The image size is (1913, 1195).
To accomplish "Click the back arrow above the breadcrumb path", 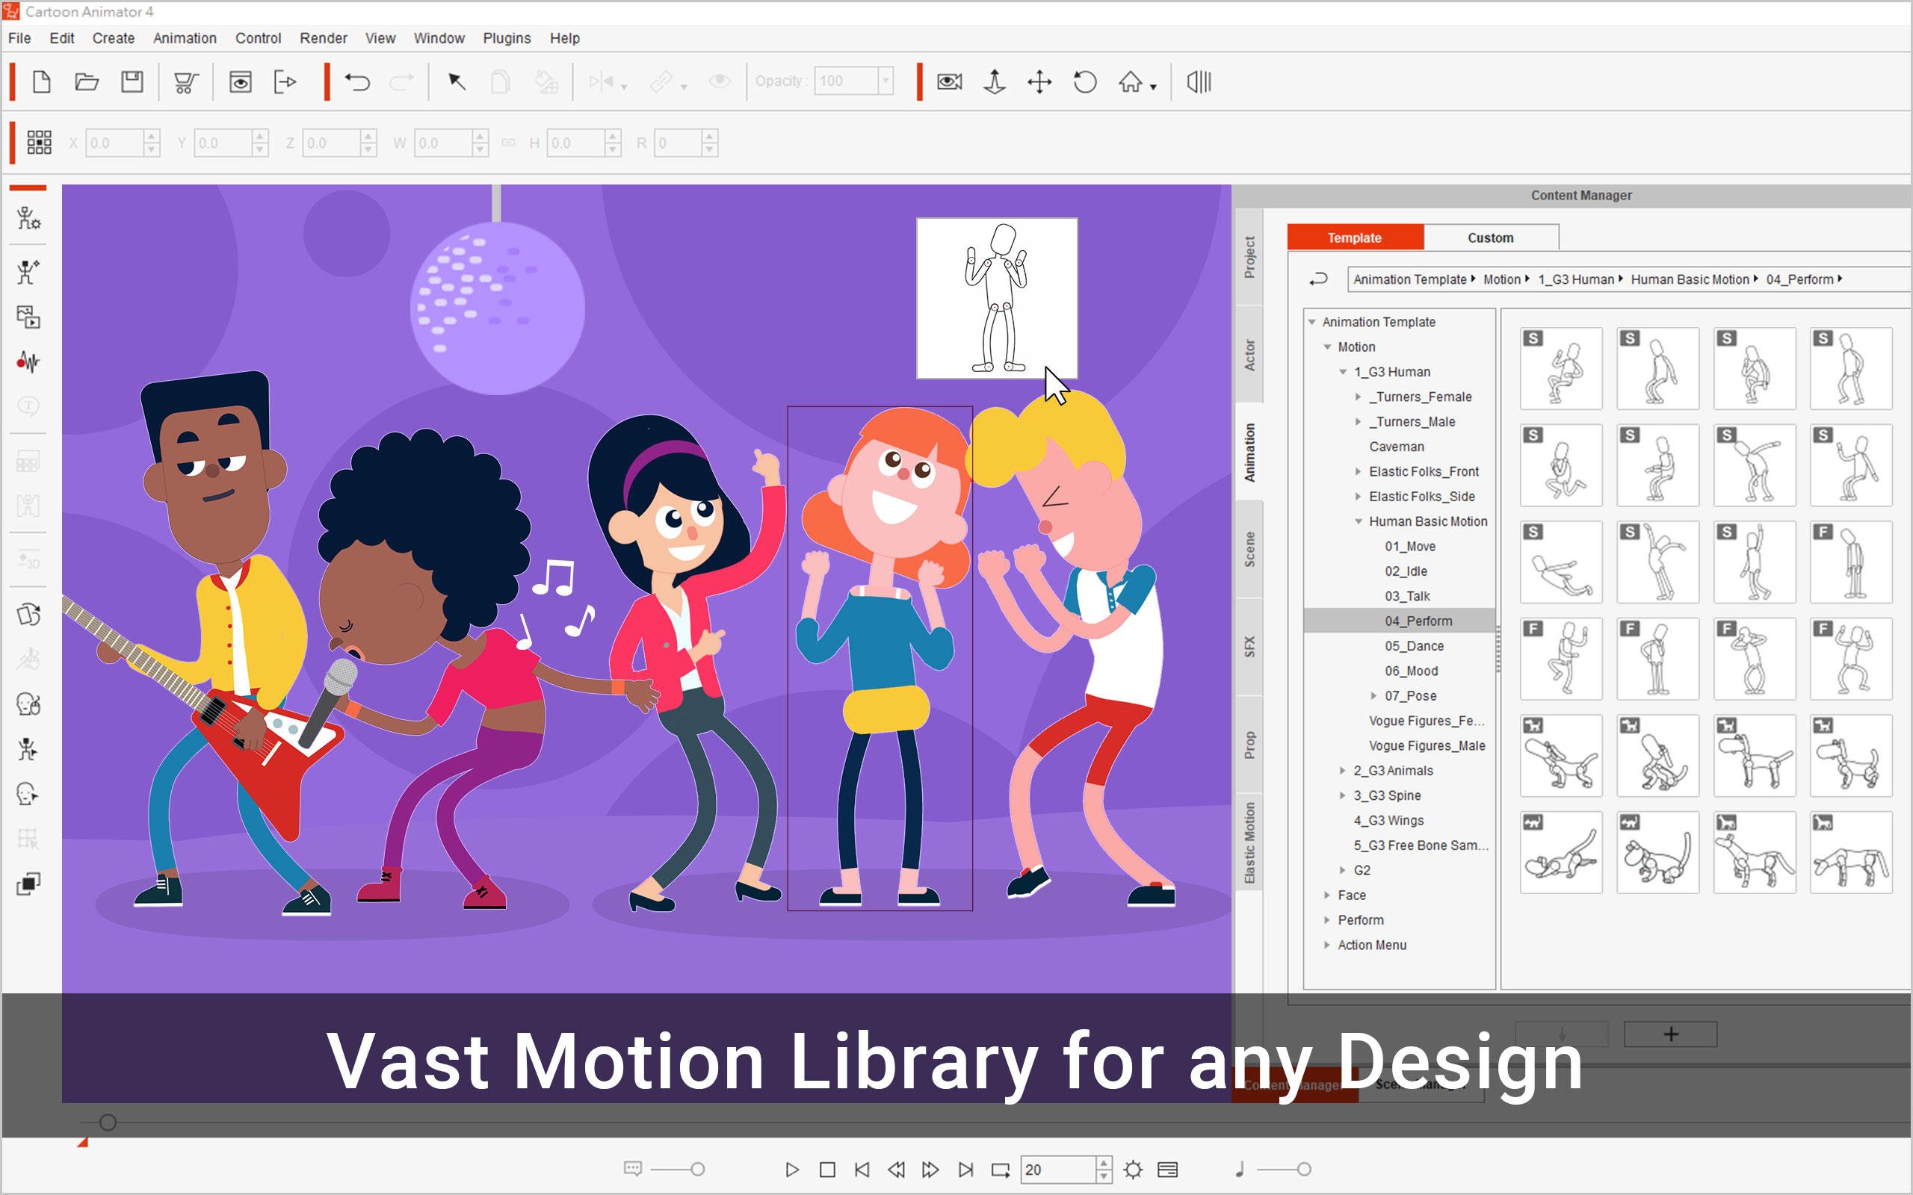I will point(1318,279).
